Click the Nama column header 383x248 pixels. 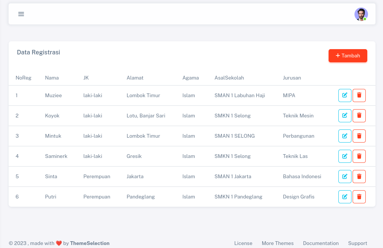tap(52, 78)
